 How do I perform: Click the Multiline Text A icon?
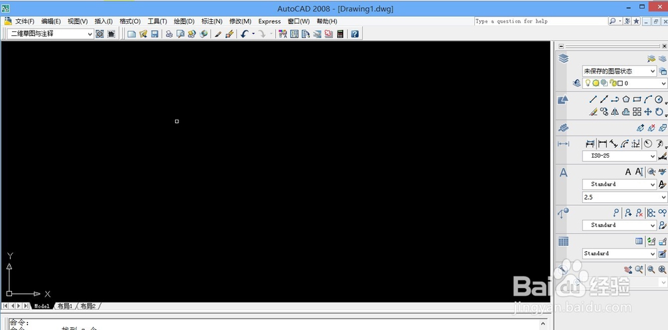pos(628,172)
